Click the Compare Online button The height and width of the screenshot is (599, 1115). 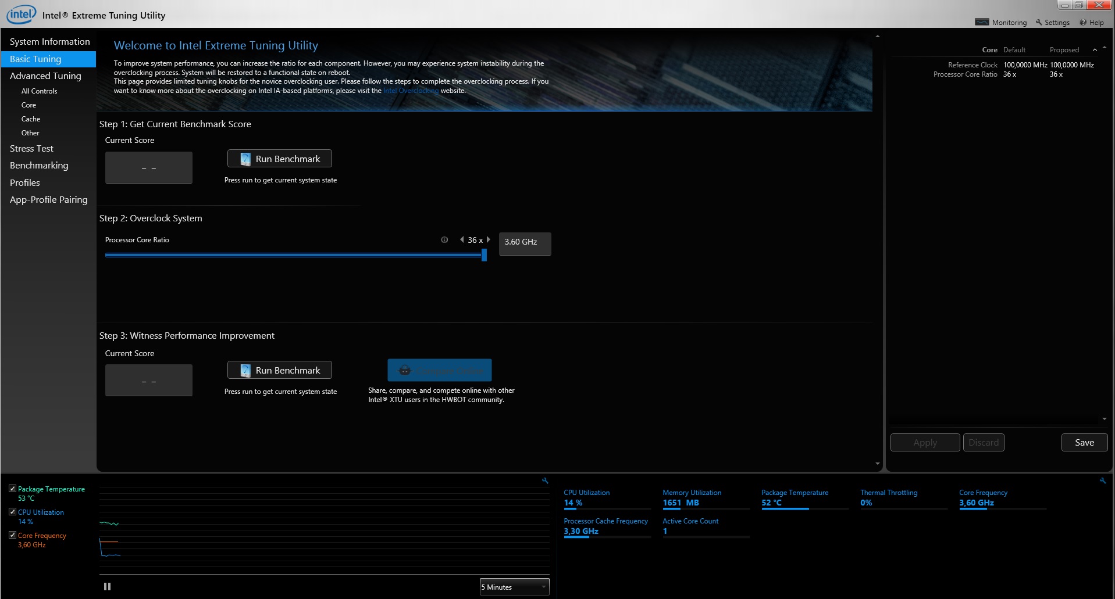[440, 370]
